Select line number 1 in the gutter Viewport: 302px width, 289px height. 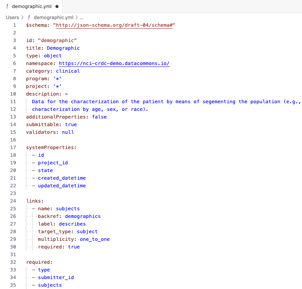[15, 25]
